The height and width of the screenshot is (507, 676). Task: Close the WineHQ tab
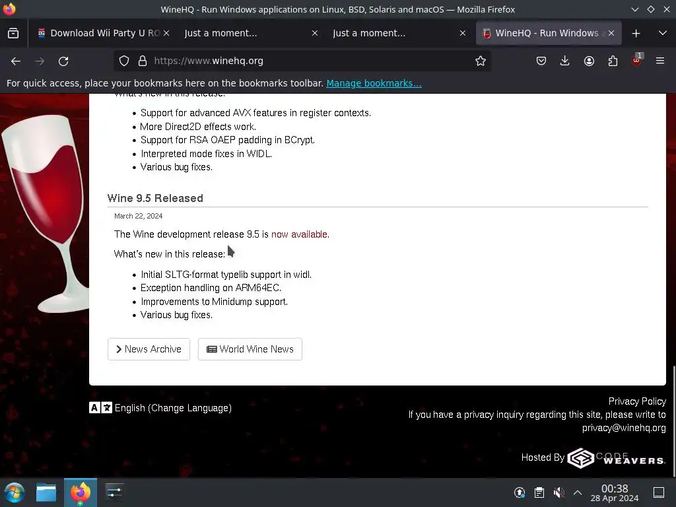(611, 33)
